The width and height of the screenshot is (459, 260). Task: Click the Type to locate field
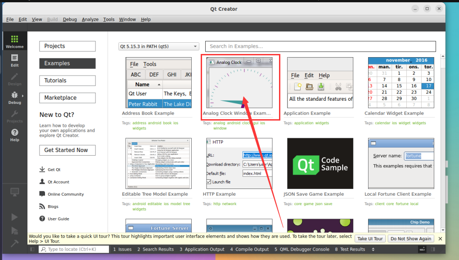coord(74,249)
